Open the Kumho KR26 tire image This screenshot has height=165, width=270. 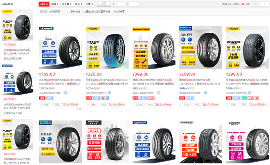(x=107, y=142)
